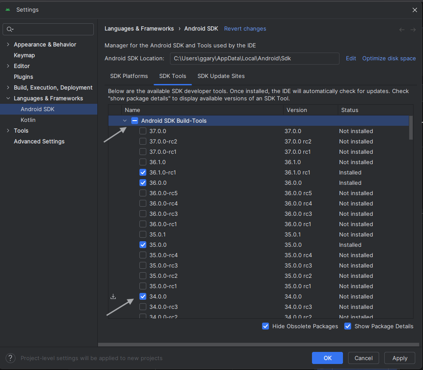Open Plugins settings
Image resolution: width=423 pixels, height=370 pixels.
point(24,77)
